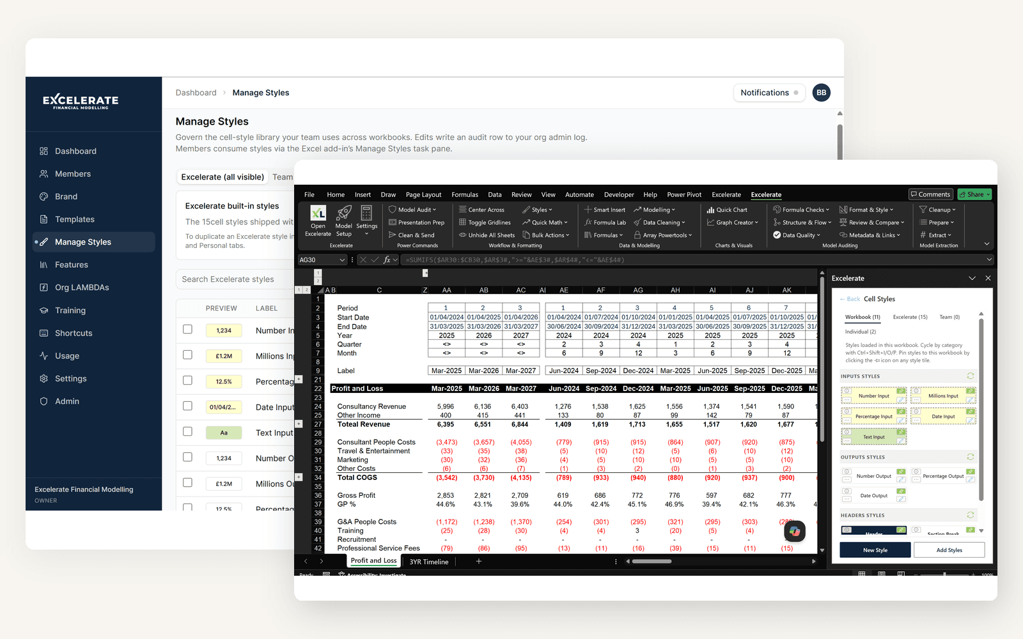Refresh the Outputs Styles section
This screenshot has width=1023, height=639.
pos(971,457)
